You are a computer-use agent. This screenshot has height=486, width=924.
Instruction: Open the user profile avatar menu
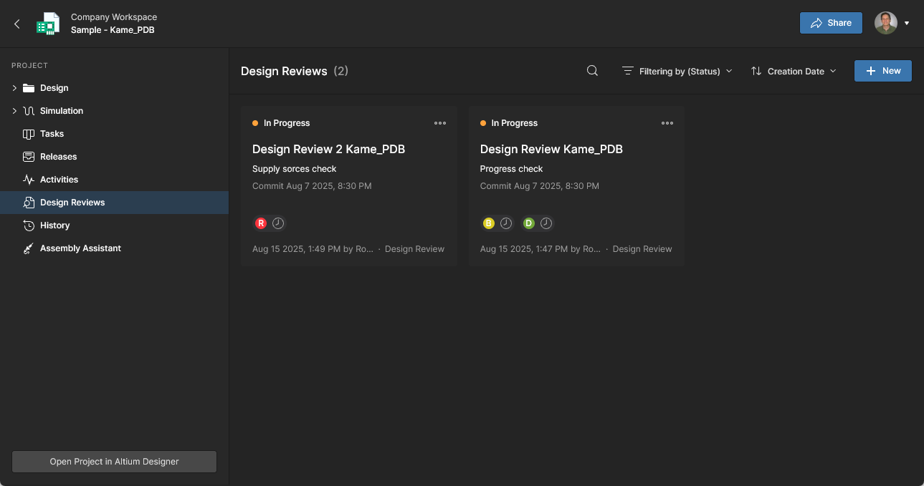[891, 23]
